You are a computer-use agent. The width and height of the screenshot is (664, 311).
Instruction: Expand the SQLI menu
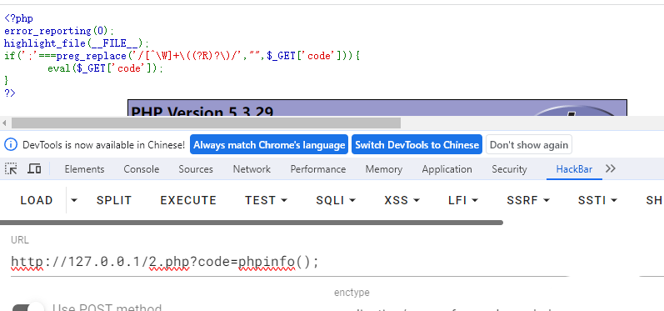pos(336,200)
